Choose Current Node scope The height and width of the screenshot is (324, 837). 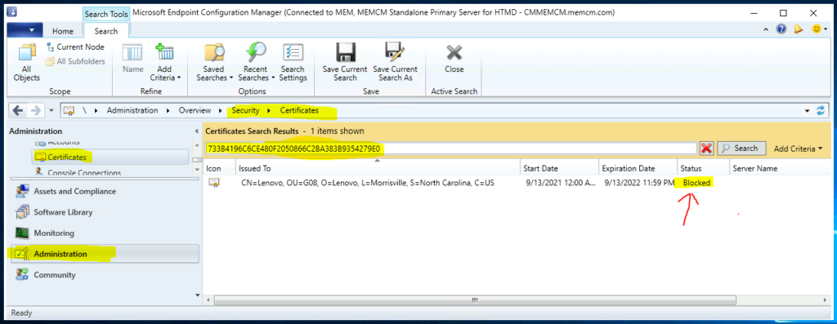pos(75,47)
